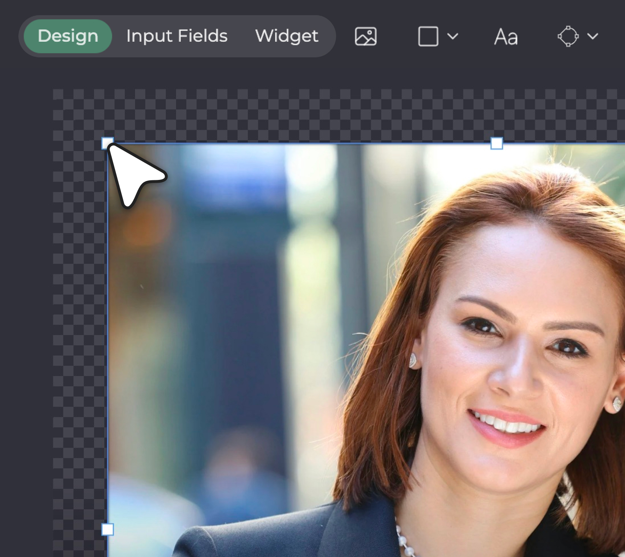This screenshot has width=625, height=557.
Task: Click the top-right resize handle
Action: pos(497,143)
